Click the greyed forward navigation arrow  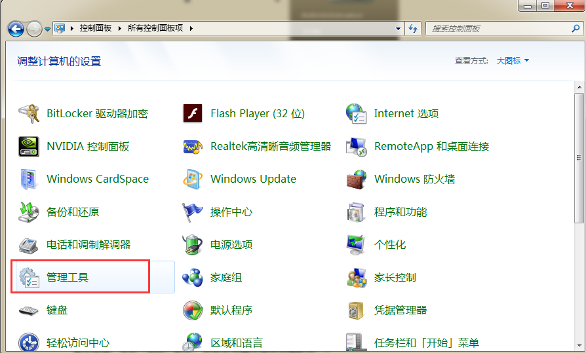coord(34,29)
